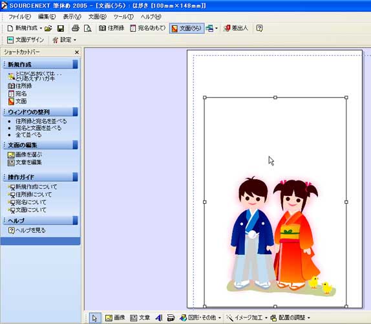Click 宛名 in the shortcut bar

[x=21, y=94]
